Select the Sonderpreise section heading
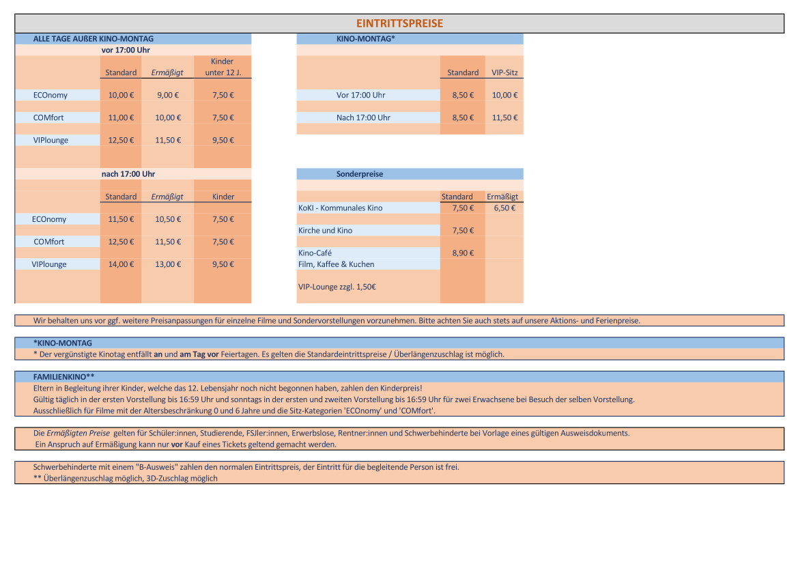The image size is (798, 564). [360, 174]
